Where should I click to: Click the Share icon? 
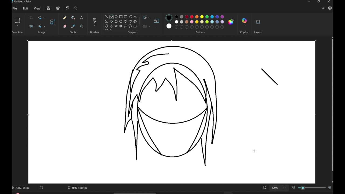click(58, 8)
